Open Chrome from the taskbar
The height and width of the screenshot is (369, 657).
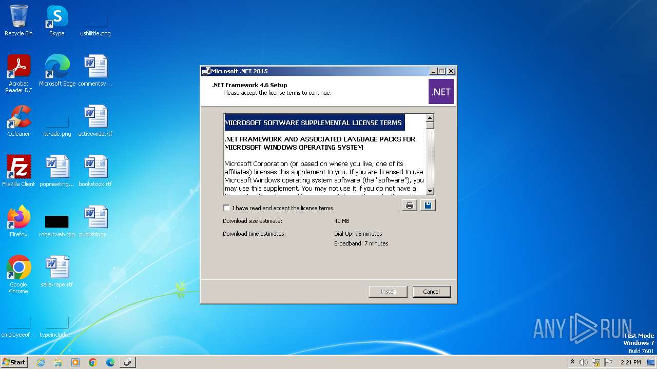pyautogui.click(x=93, y=362)
